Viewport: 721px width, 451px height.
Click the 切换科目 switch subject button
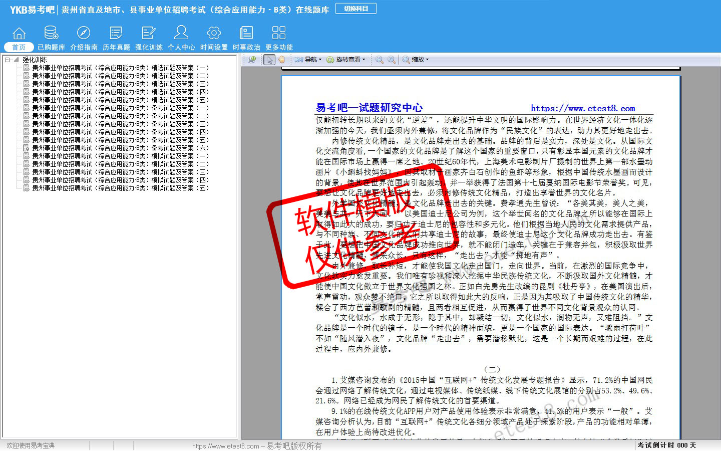coord(356,9)
